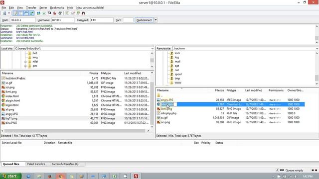Toggle the local directory tree view
Screen dimensions: 319x179
click(x=21, y=13)
